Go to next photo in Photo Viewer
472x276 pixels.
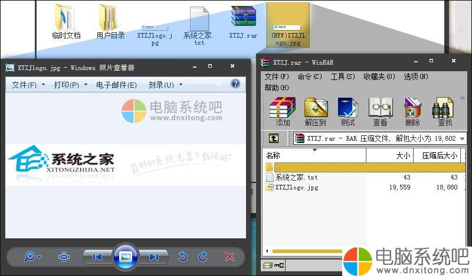pyautogui.click(x=154, y=257)
